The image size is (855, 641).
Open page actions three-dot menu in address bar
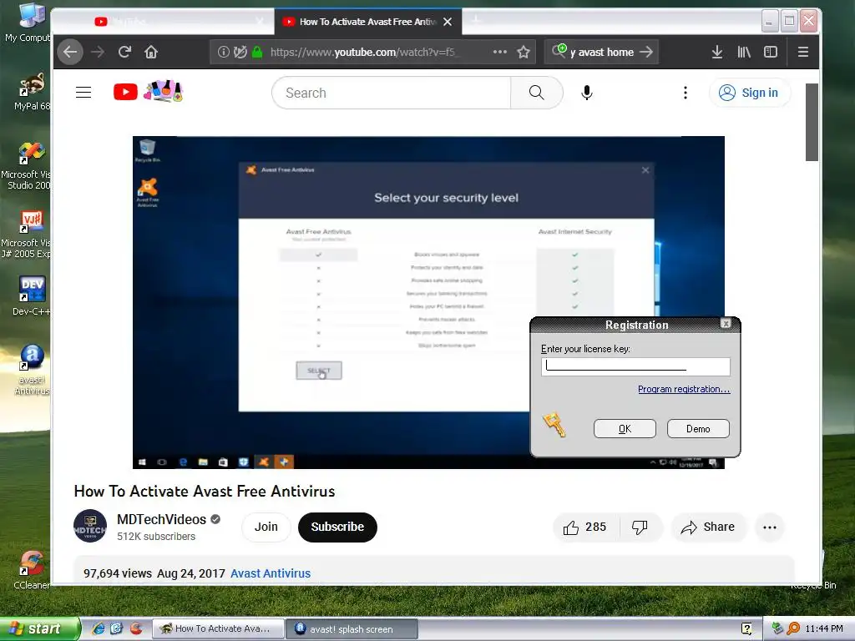click(x=499, y=52)
